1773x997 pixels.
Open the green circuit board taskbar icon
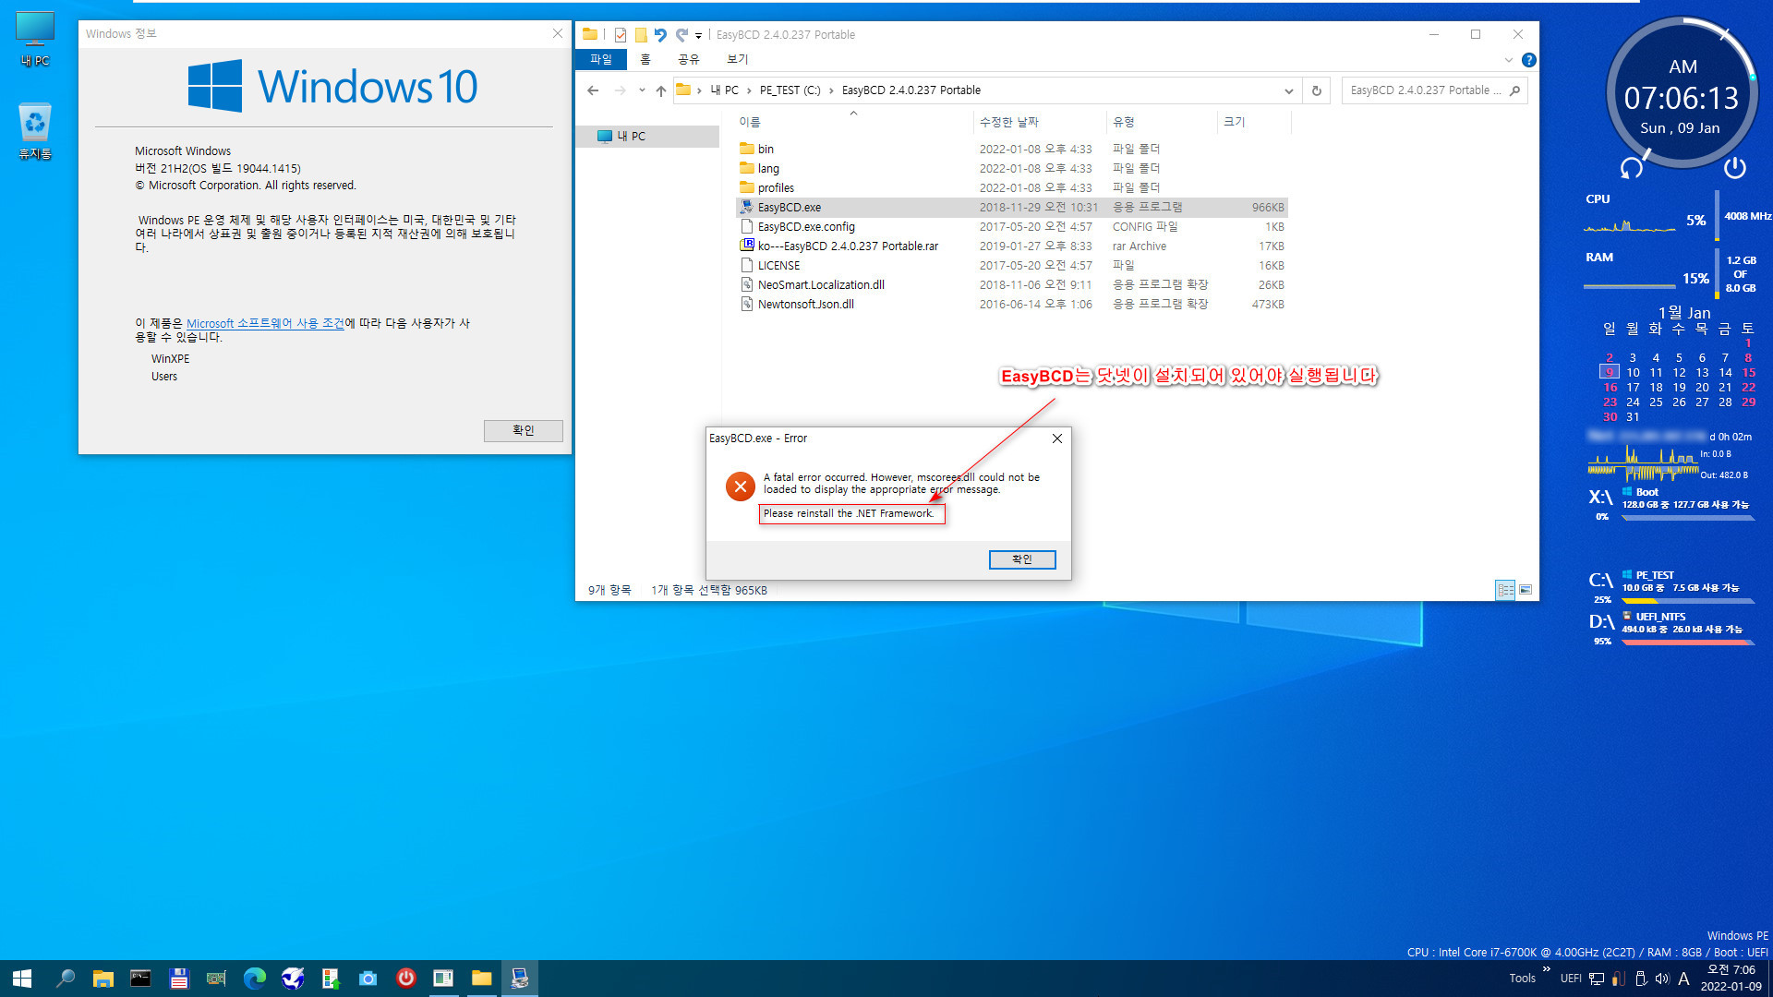216,979
